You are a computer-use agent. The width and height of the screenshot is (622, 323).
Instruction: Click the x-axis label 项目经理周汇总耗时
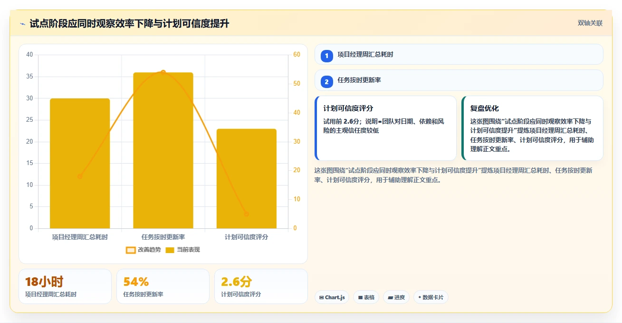(80, 237)
